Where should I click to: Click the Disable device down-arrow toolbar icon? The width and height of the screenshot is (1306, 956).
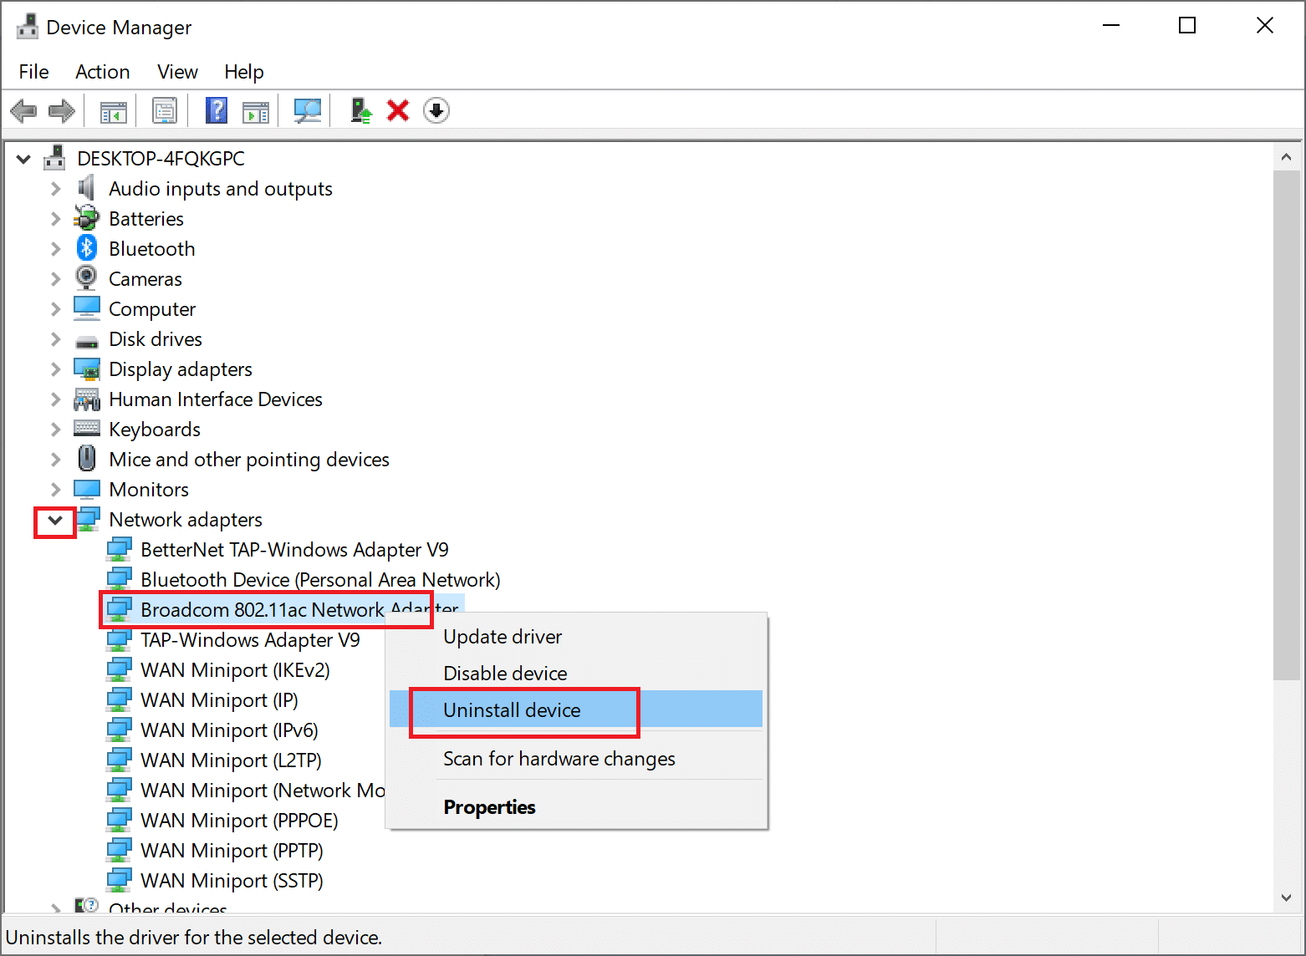(436, 110)
